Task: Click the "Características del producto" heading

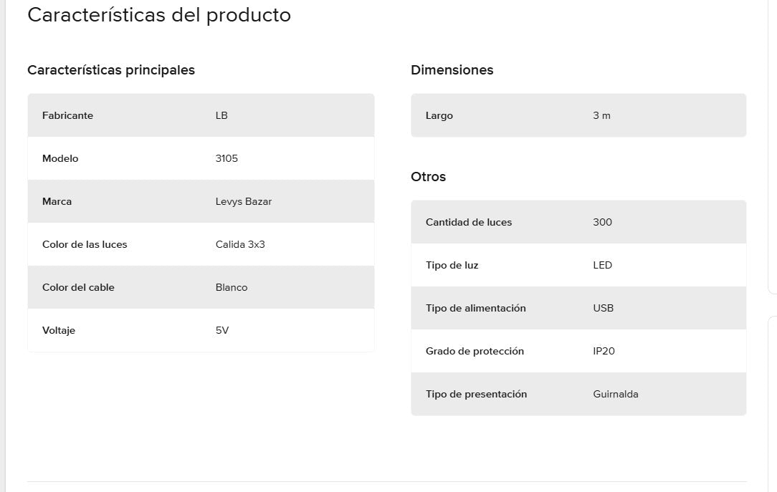Action: [x=159, y=15]
